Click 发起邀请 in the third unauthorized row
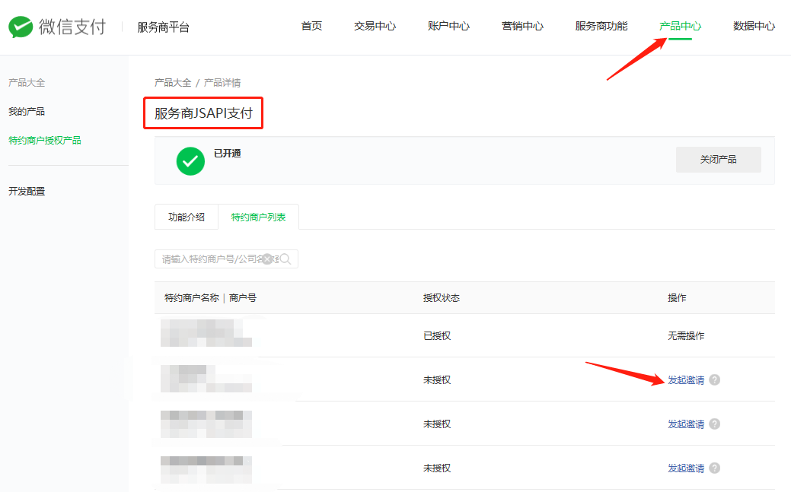This screenshot has height=492, width=791. [686, 468]
